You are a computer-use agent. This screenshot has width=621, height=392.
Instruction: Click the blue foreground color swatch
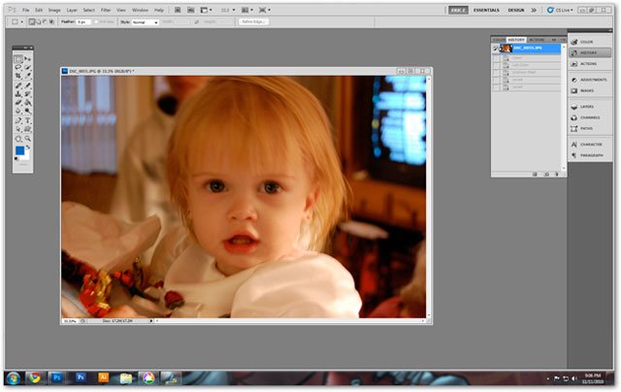(x=19, y=150)
